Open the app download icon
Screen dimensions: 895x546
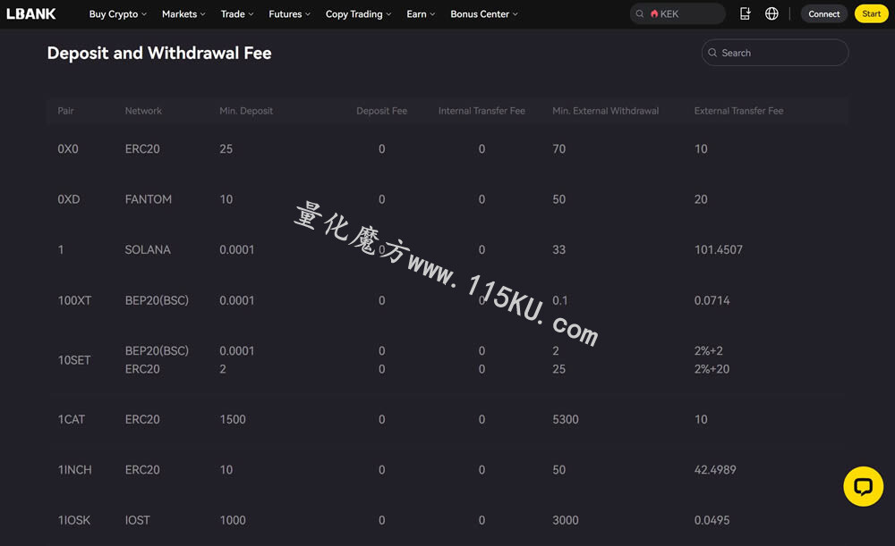point(745,13)
